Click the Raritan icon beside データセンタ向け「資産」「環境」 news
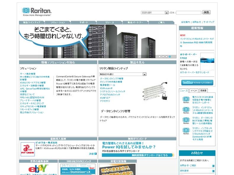 click(186, 121)
